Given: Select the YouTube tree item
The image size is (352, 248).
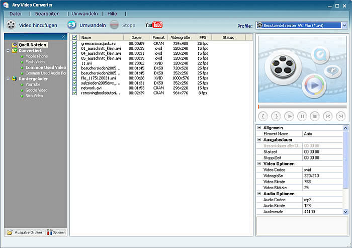Looking at the screenshot, I should (33, 85).
